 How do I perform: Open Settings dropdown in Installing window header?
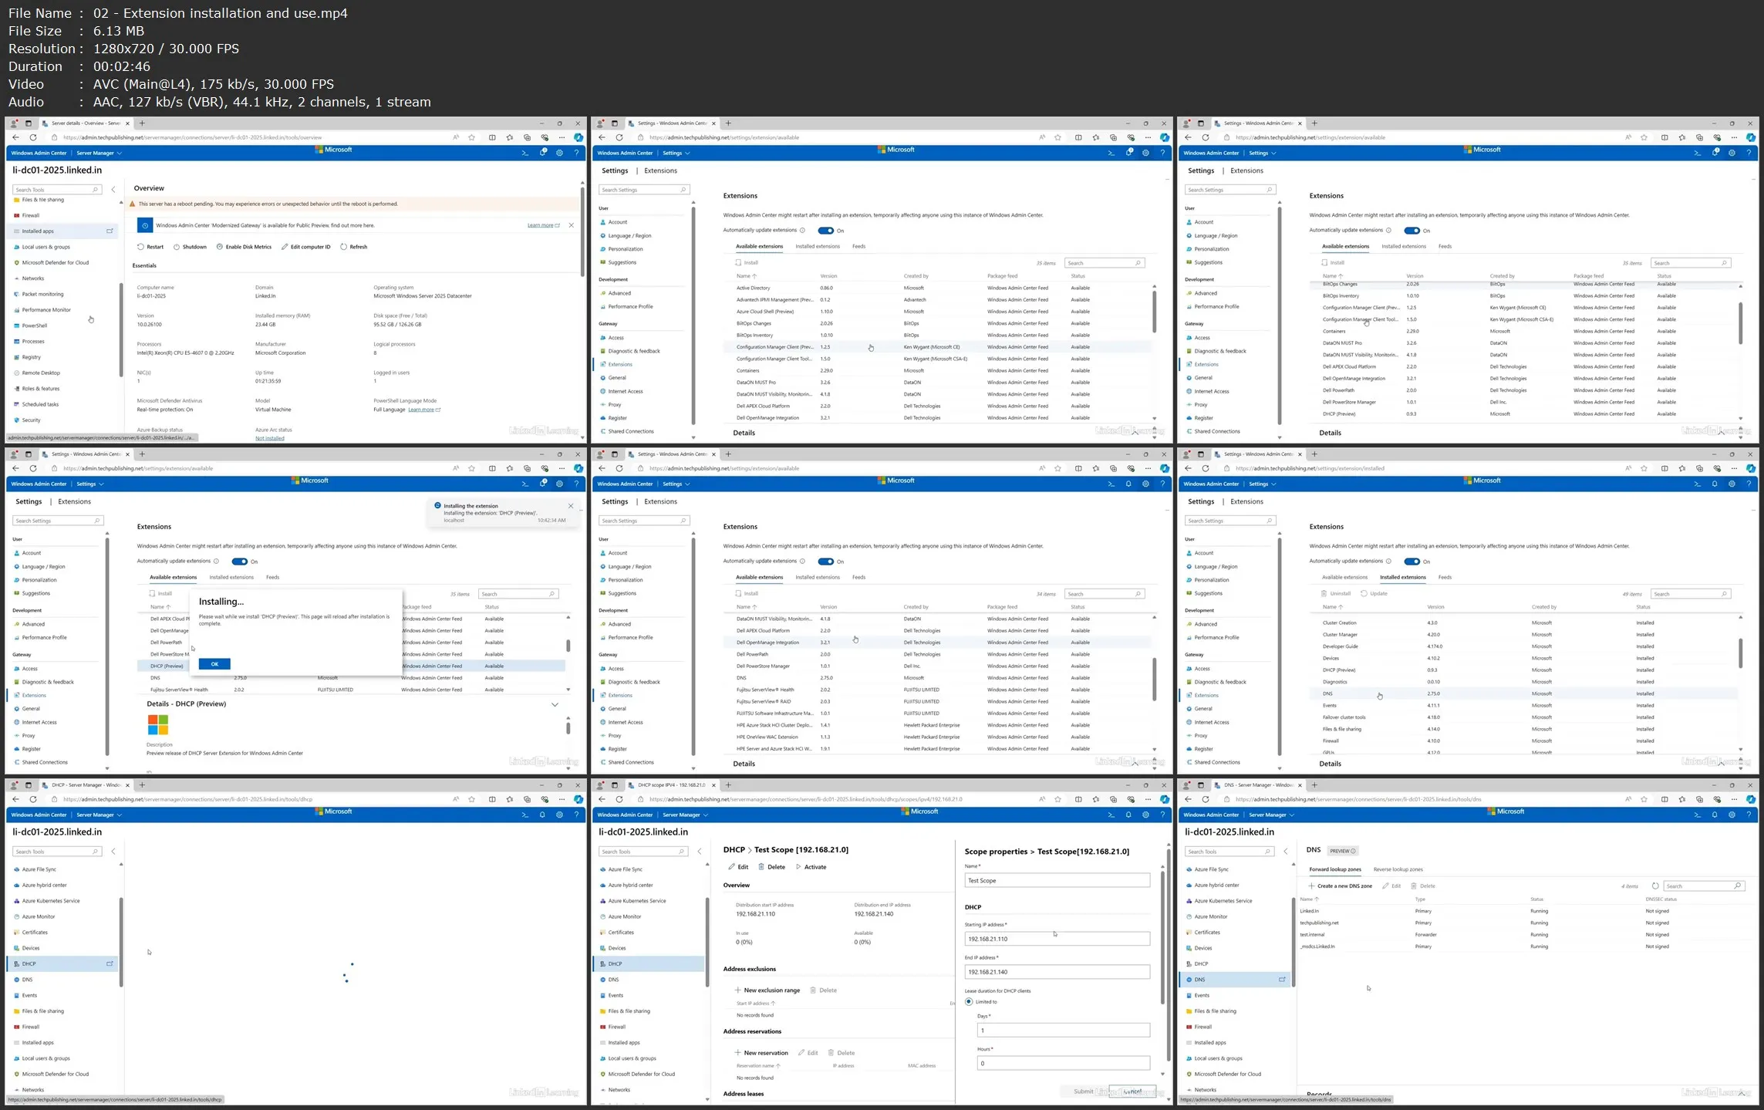coord(90,484)
